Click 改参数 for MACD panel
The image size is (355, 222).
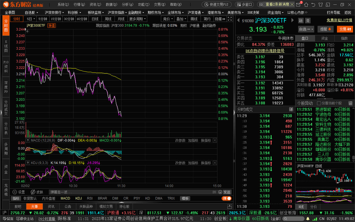click(180, 140)
